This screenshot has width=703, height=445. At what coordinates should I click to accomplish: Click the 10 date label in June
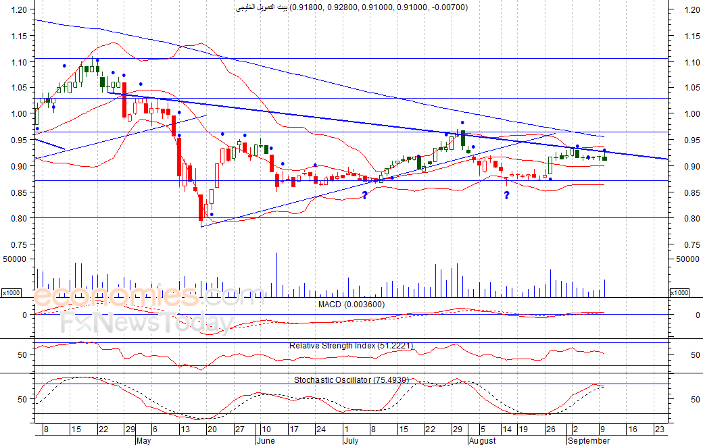point(266,429)
